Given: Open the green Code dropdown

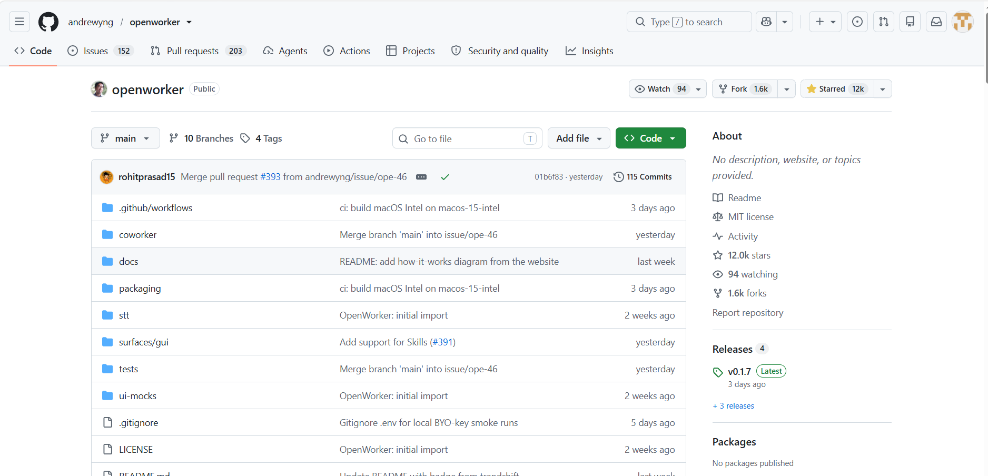Looking at the screenshot, I should pos(650,138).
